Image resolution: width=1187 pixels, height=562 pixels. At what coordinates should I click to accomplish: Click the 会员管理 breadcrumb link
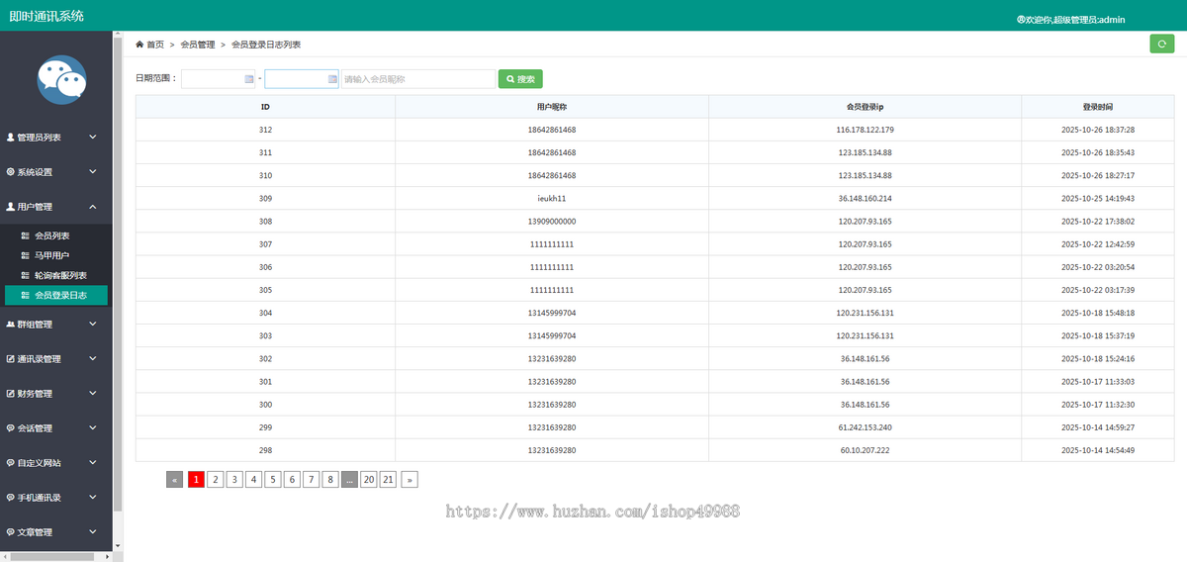click(198, 45)
